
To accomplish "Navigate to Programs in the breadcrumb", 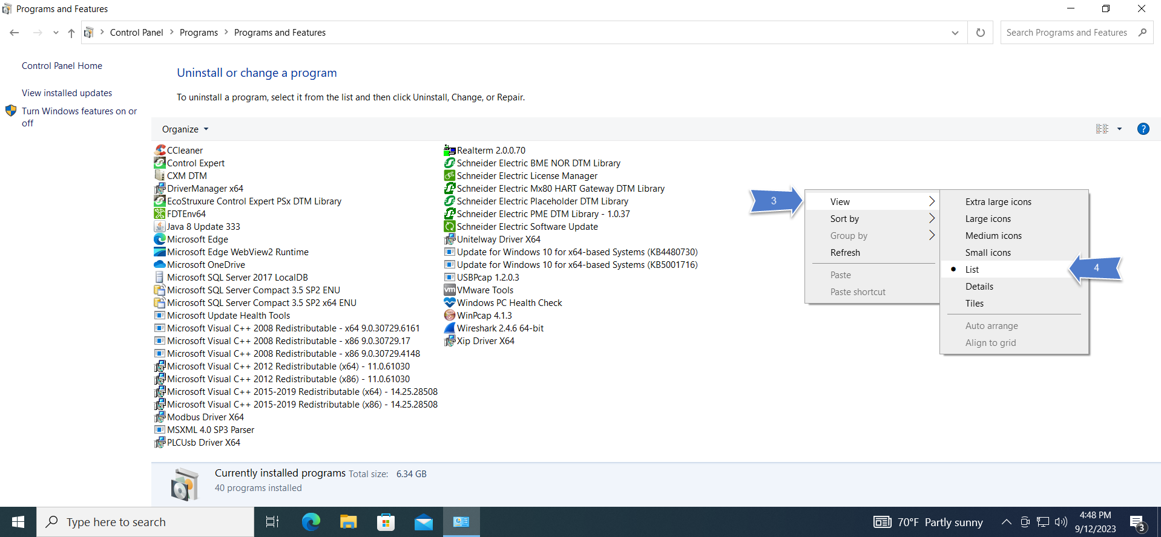I will point(199,33).
